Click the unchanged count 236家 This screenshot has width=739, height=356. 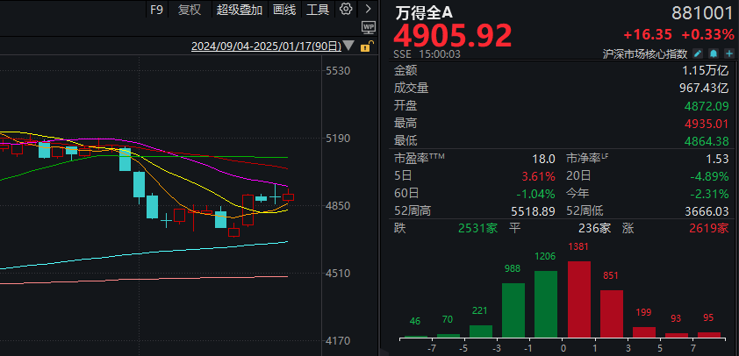click(x=595, y=229)
